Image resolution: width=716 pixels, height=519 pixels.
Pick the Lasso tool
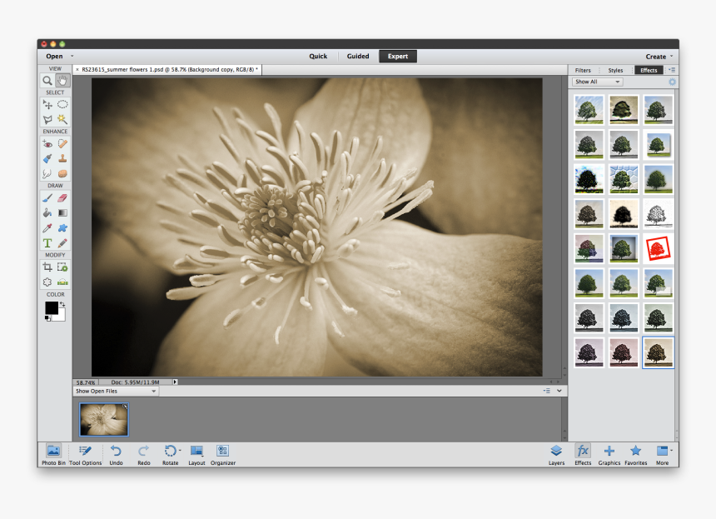(47, 118)
